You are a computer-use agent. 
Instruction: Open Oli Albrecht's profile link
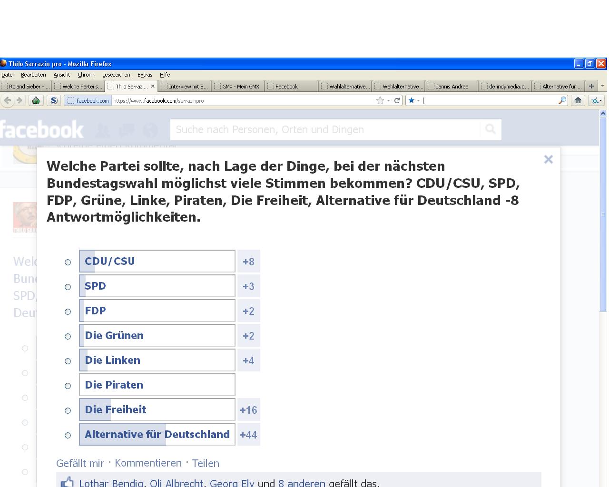click(x=177, y=483)
